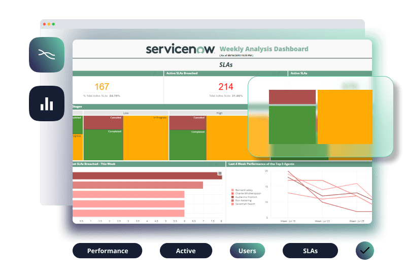Click the Week : Jul 15 axis label
The image size is (406, 279).
click(288, 221)
